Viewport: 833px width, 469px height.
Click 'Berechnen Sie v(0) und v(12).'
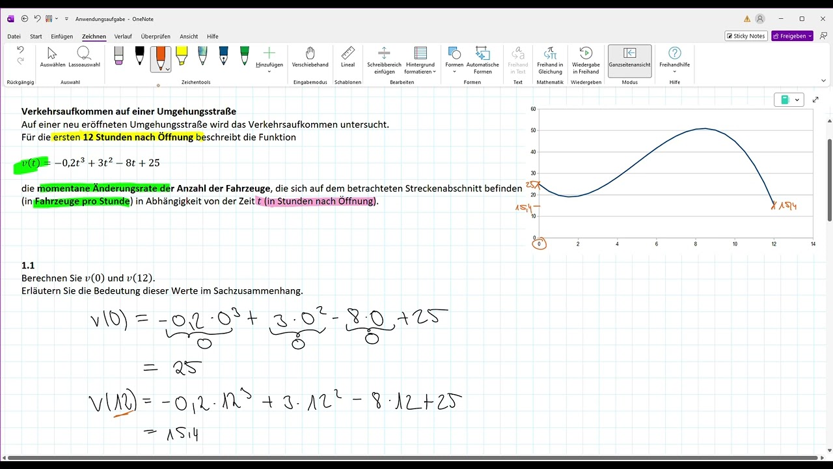89,278
